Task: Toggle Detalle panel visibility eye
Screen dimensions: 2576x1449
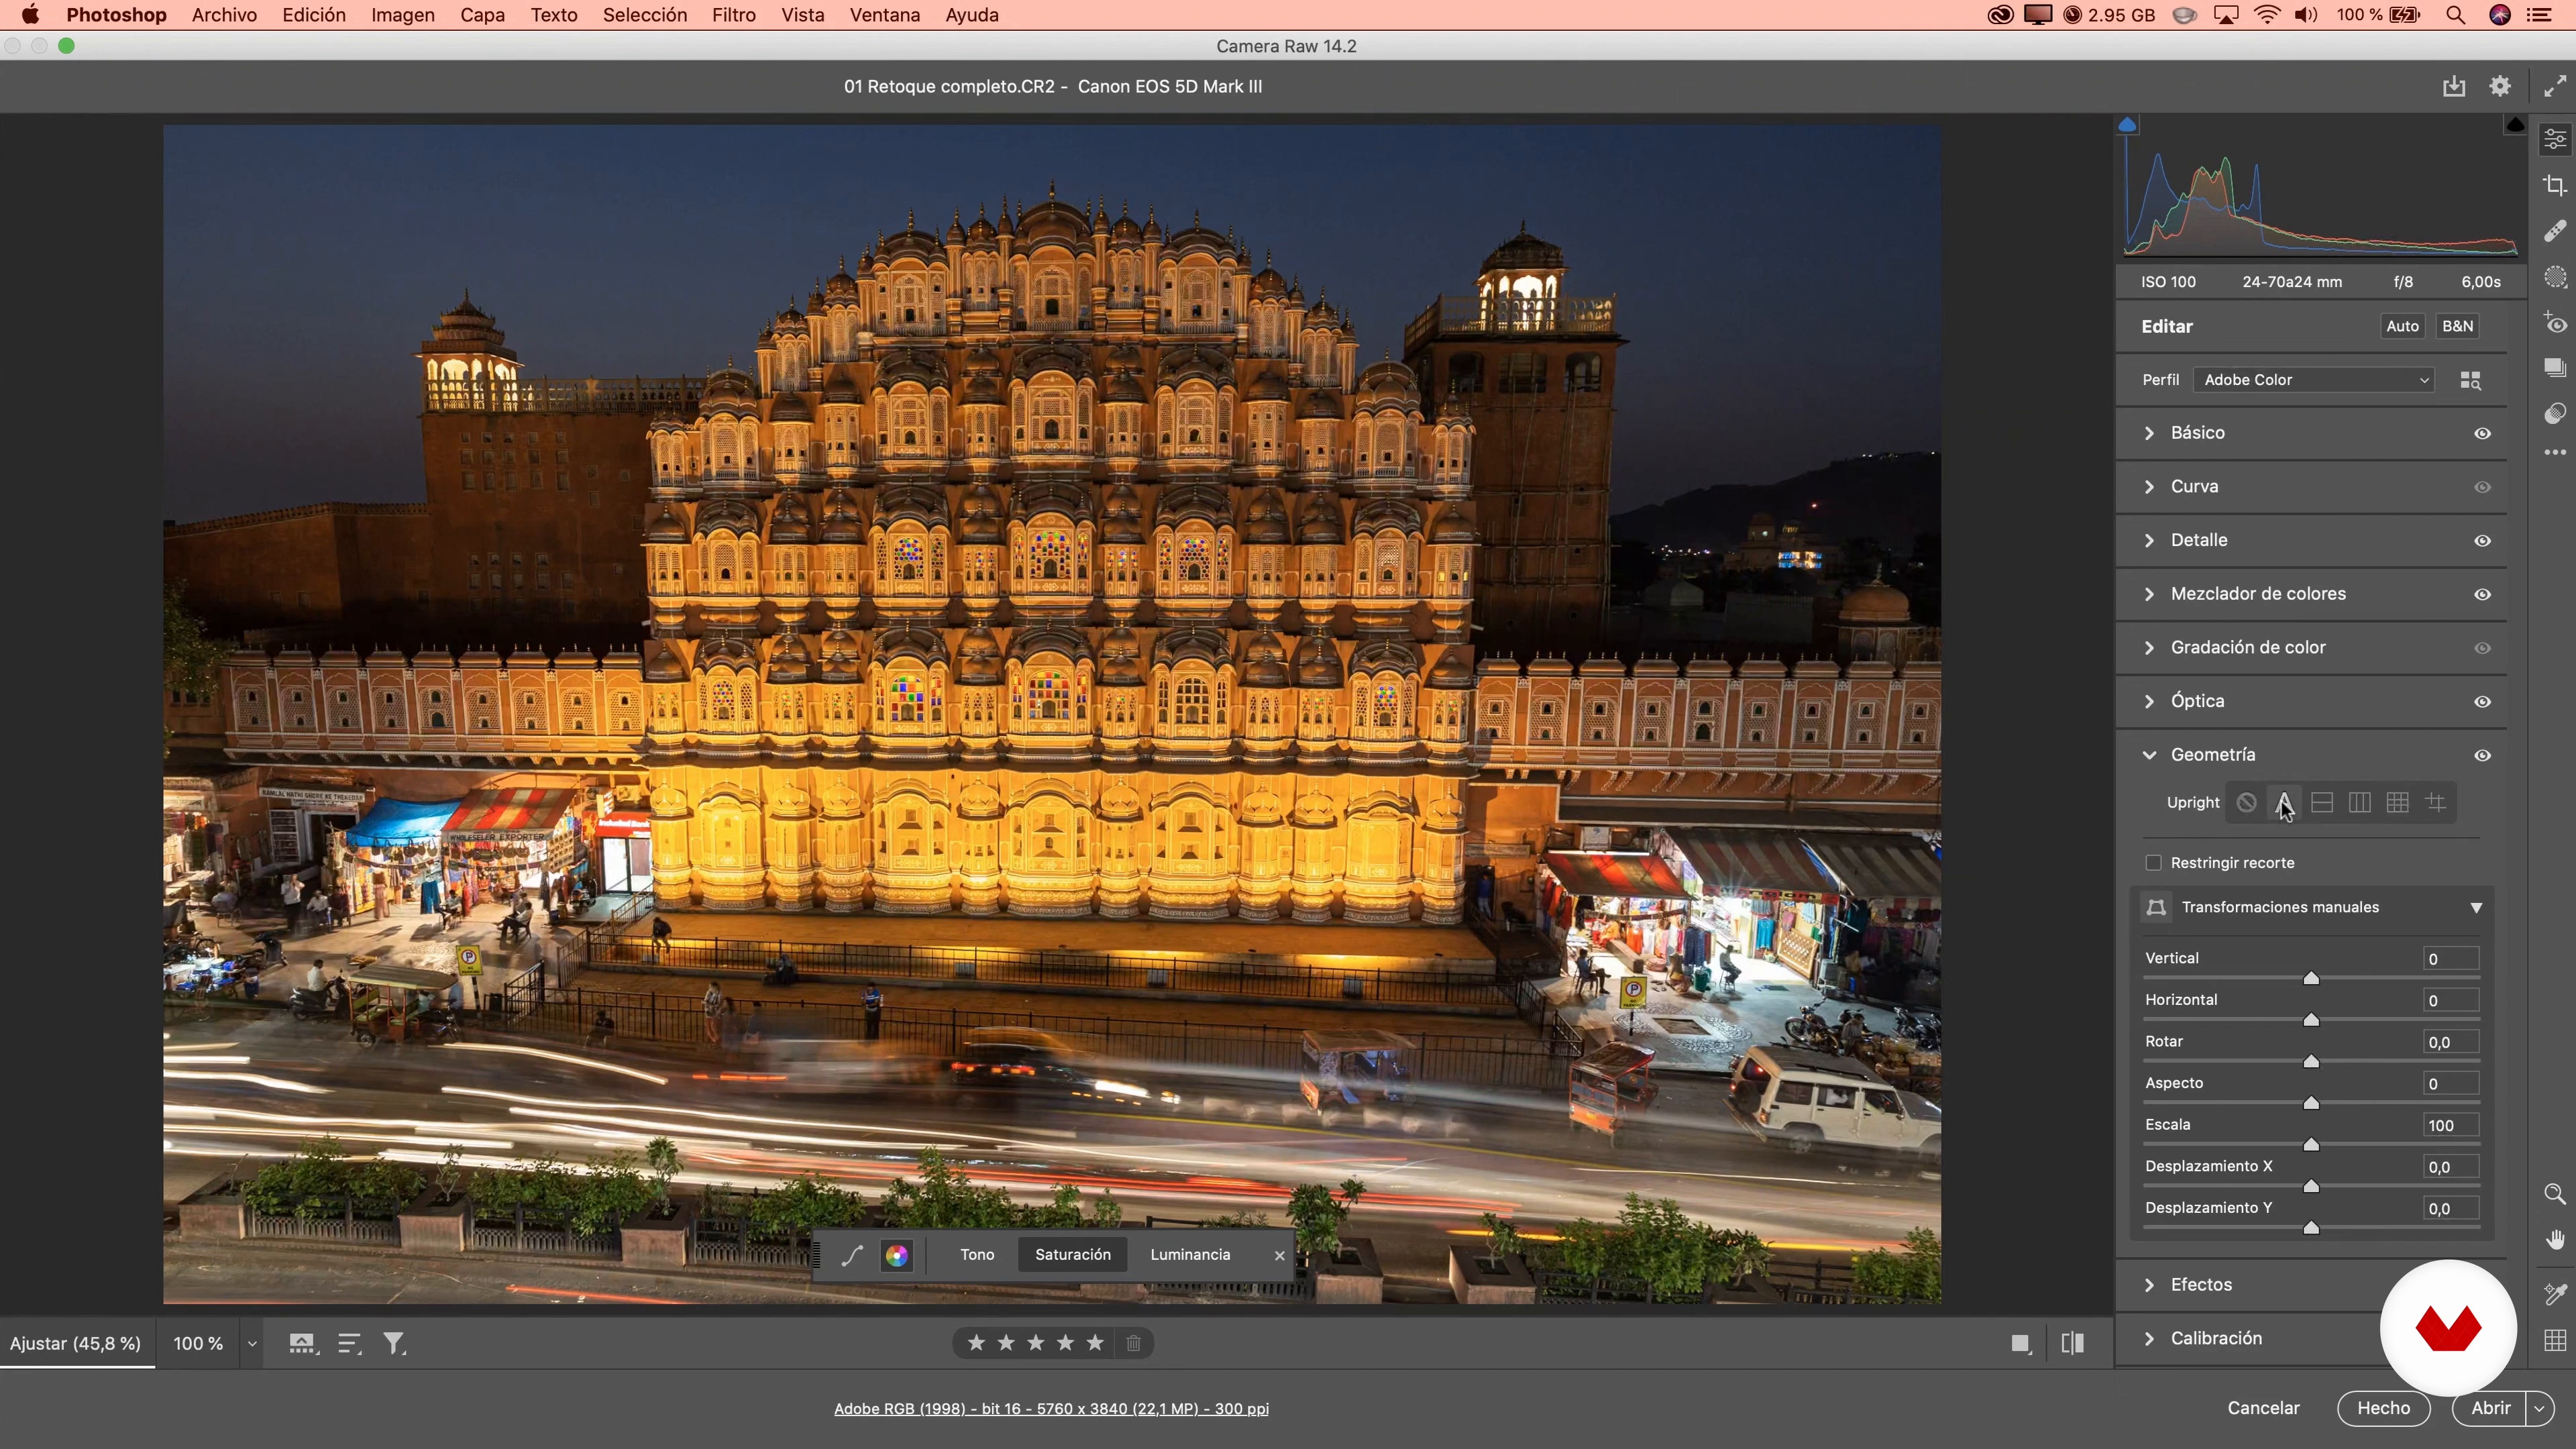Action: tap(2482, 541)
